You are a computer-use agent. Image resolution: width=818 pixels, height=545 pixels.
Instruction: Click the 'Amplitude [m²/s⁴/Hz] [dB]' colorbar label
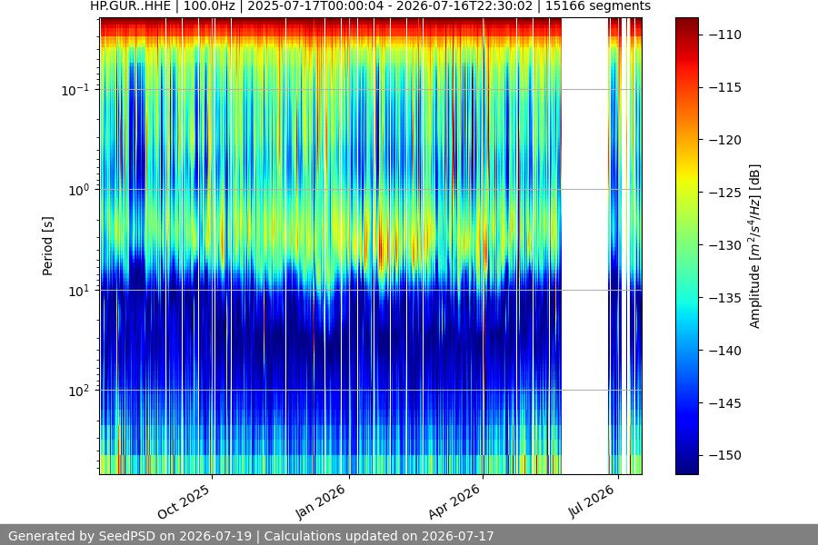[x=755, y=246]
